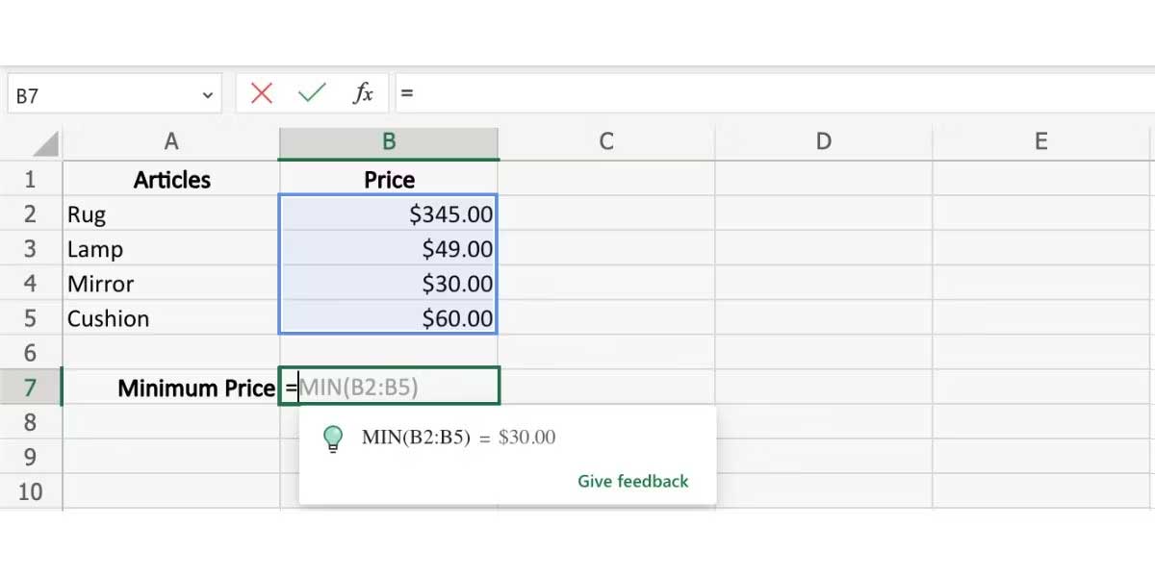
Task: Click the lightbulb icon in the suggestion popup
Action: click(334, 437)
